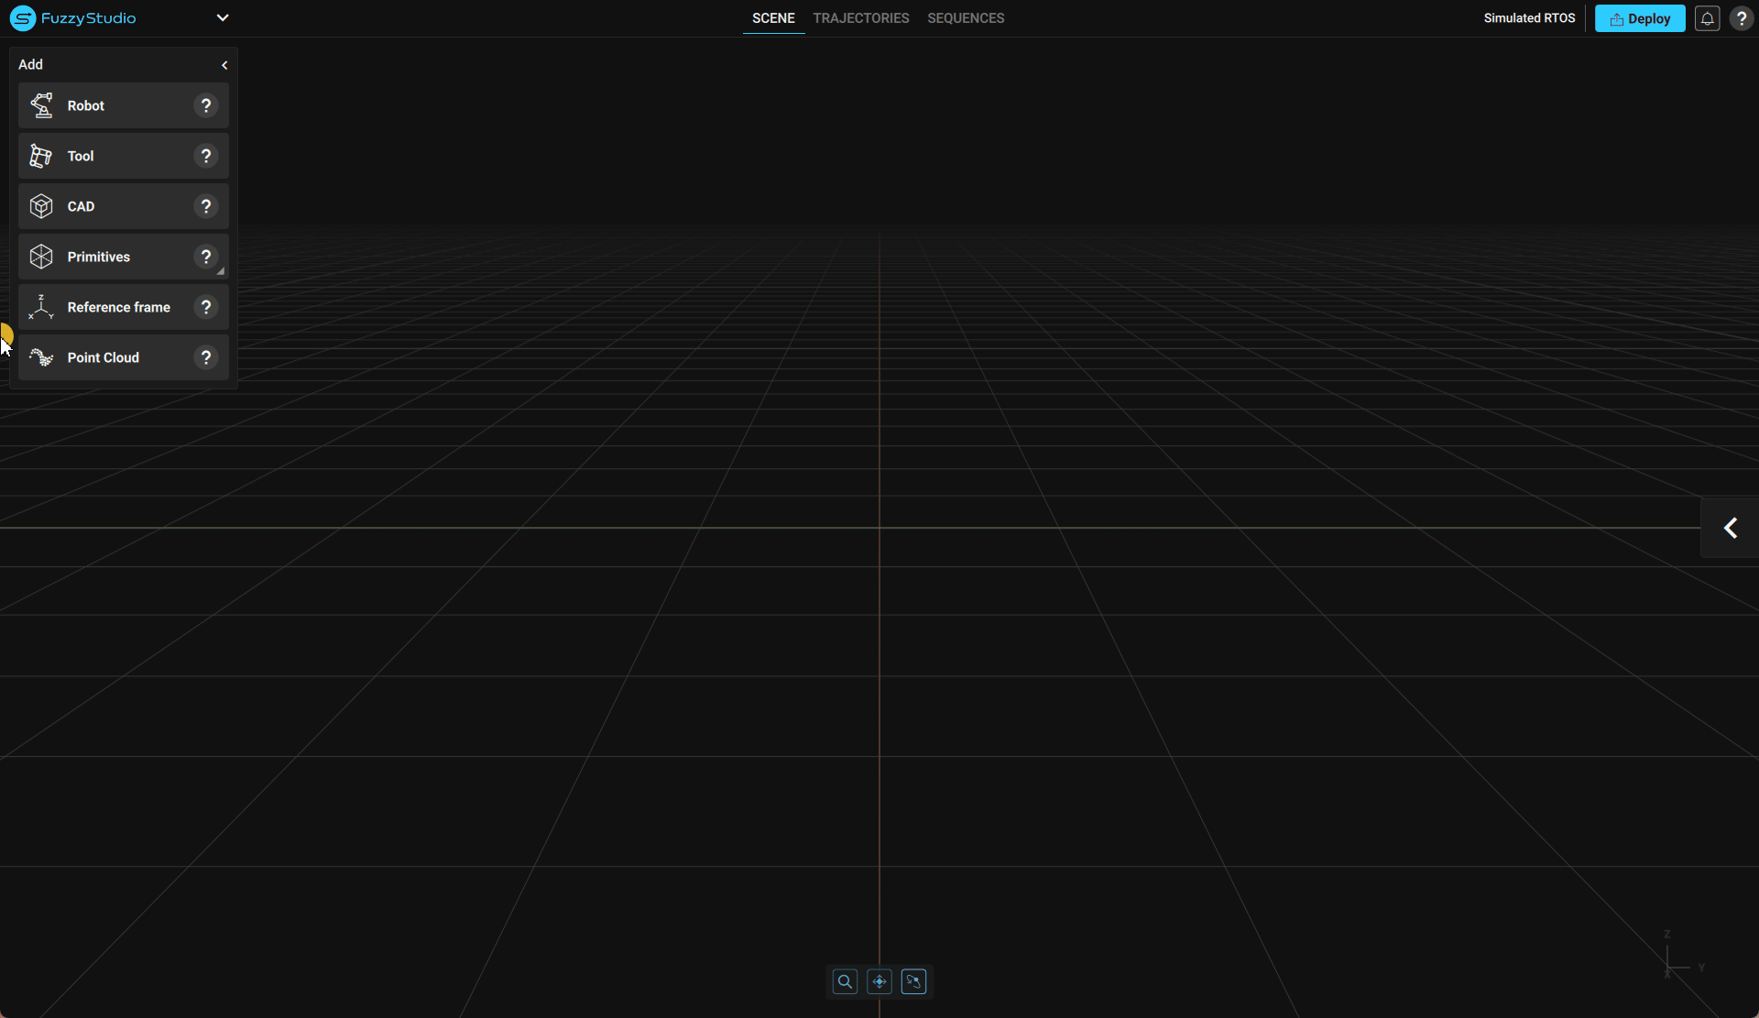Select the Robot icon in the Add panel

point(41,105)
